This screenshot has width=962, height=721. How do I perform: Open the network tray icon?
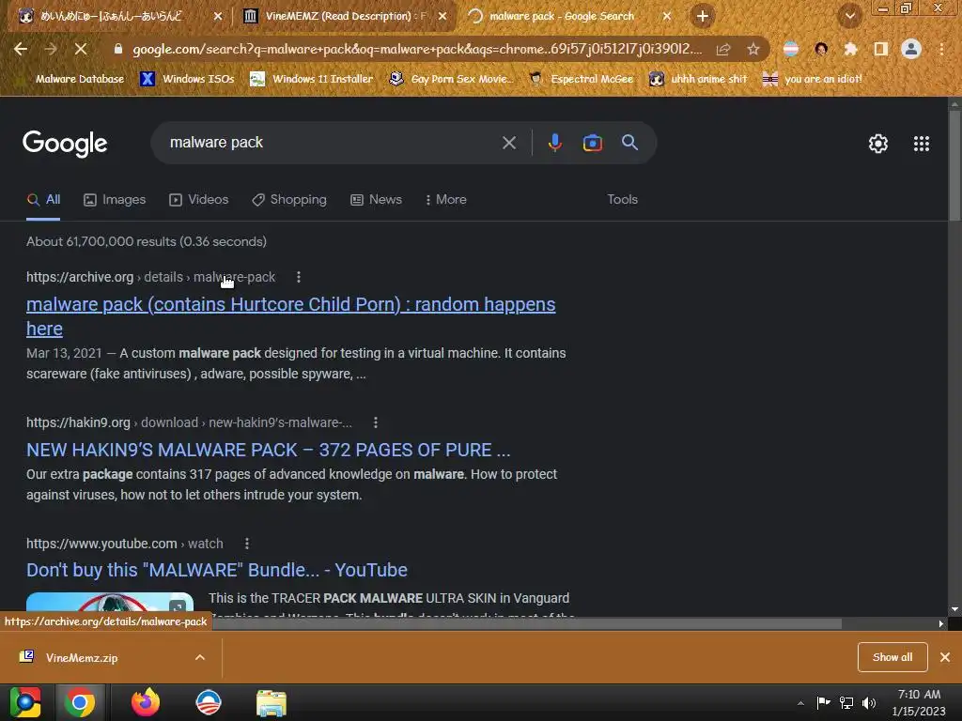click(x=846, y=703)
